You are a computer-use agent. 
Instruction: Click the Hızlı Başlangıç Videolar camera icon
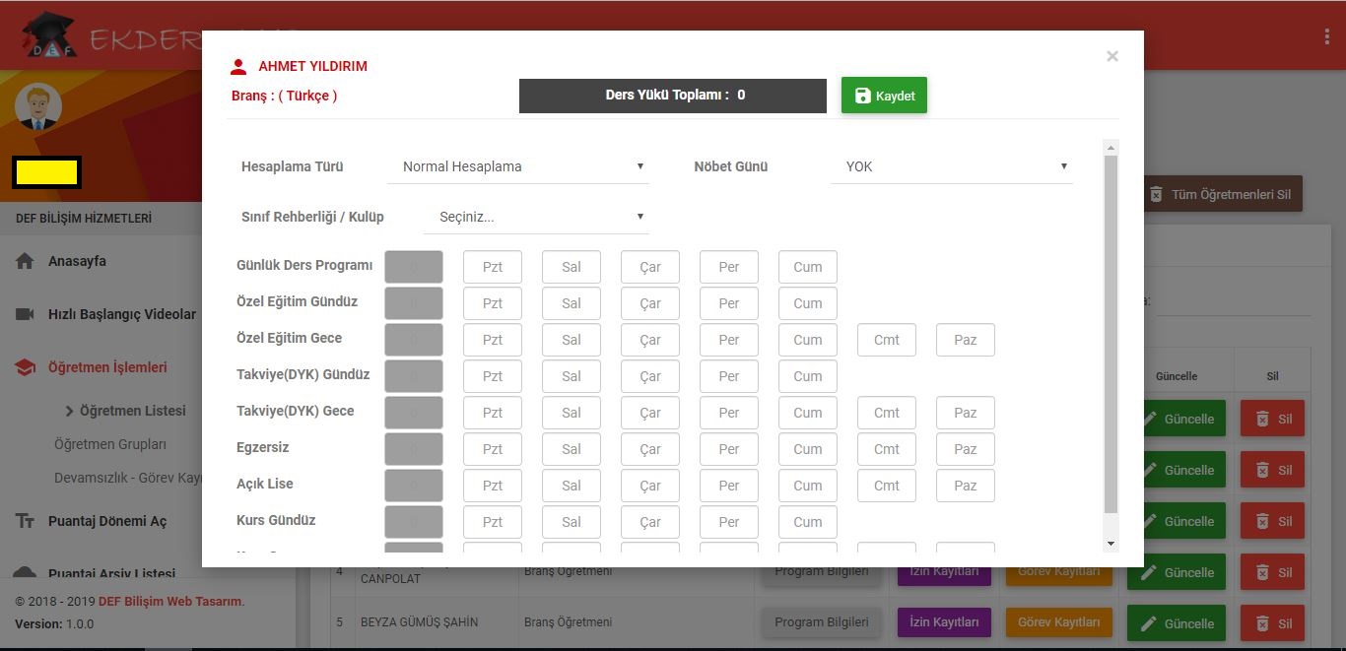(x=26, y=314)
